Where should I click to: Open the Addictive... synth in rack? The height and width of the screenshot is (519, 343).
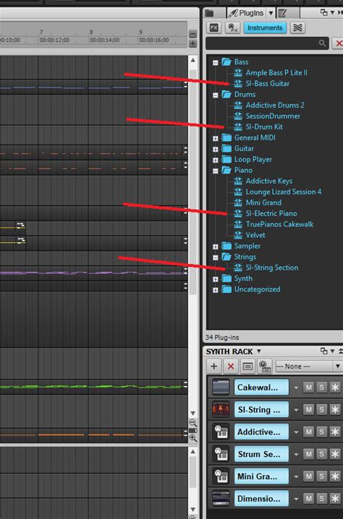pos(261,432)
